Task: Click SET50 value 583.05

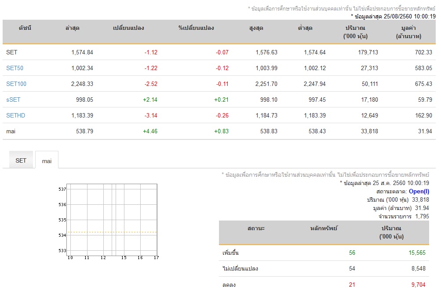Action: 423,68
